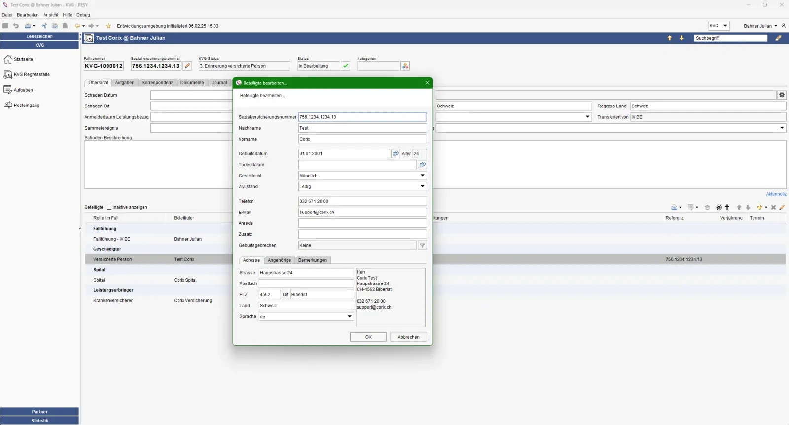Open Startseite from the sidebar
The image size is (789, 425).
click(x=23, y=59)
